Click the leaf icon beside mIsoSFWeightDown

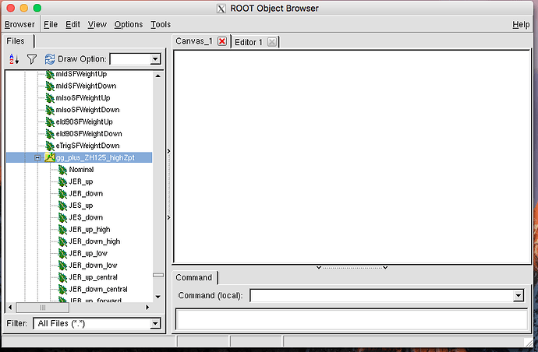pyautogui.click(x=50, y=110)
